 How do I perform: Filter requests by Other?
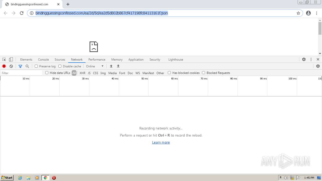tap(160, 73)
